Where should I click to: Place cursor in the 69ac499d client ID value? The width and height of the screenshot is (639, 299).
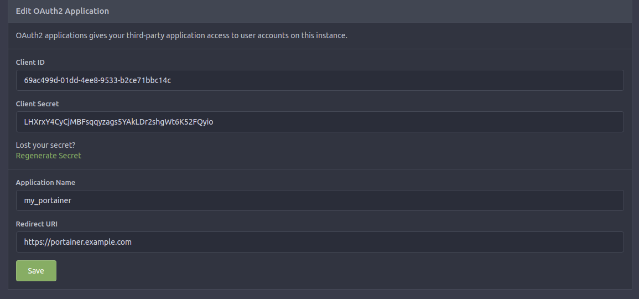click(x=97, y=80)
